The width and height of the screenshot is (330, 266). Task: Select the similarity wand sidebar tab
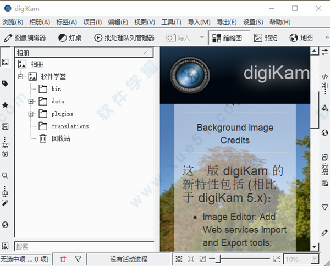tap(5, 203)
